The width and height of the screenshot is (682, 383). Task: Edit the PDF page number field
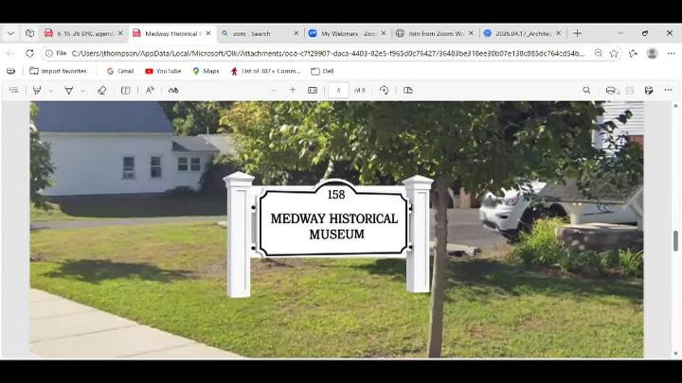point(338,91)
